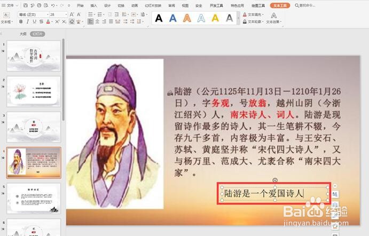
Task: Apply red font color
Action: (x=48, y=22)
